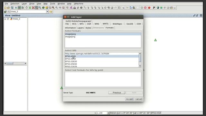Open the Layers sub-tab
This screenshot has width=206, height=116.
click(80, 28)
